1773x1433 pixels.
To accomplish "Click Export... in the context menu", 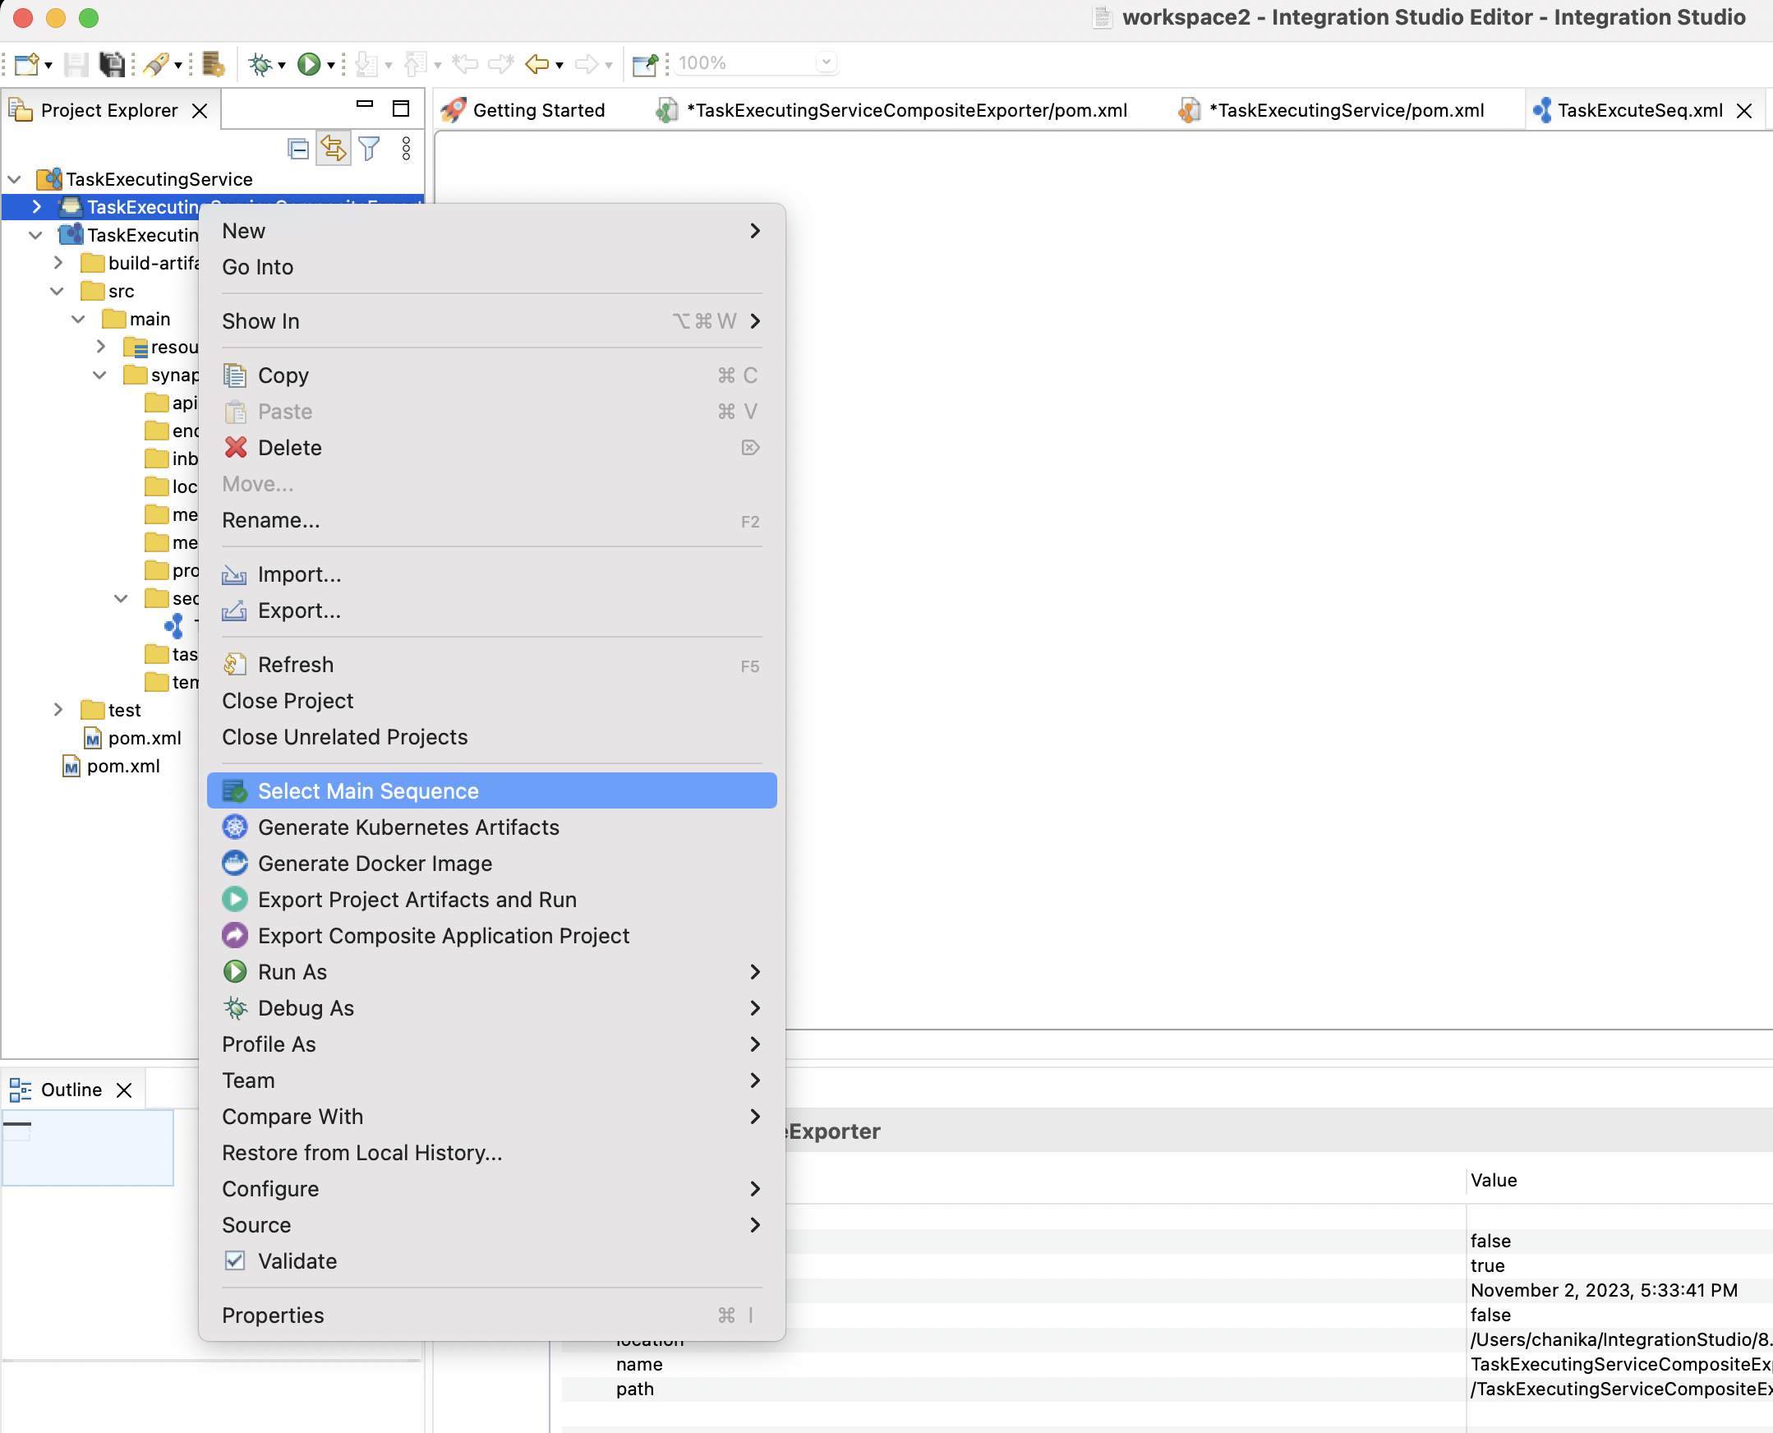I will tap(492, 611).
